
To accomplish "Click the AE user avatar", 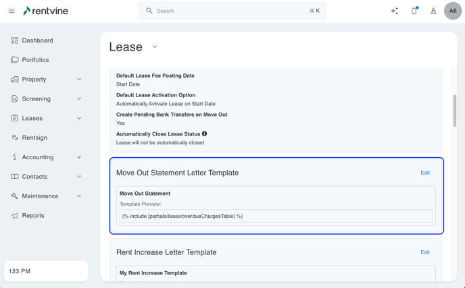I will click(452, 11).
